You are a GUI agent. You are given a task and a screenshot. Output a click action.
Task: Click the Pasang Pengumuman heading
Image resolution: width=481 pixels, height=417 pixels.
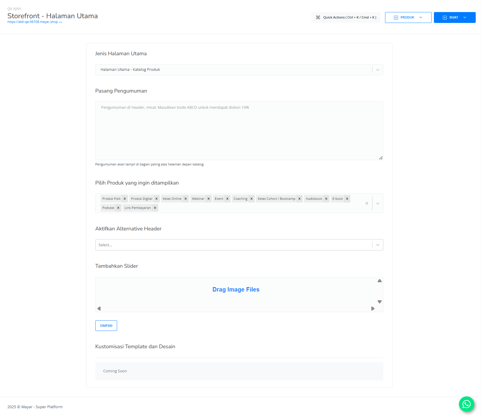pyautogui.click(x=121, y=91)
